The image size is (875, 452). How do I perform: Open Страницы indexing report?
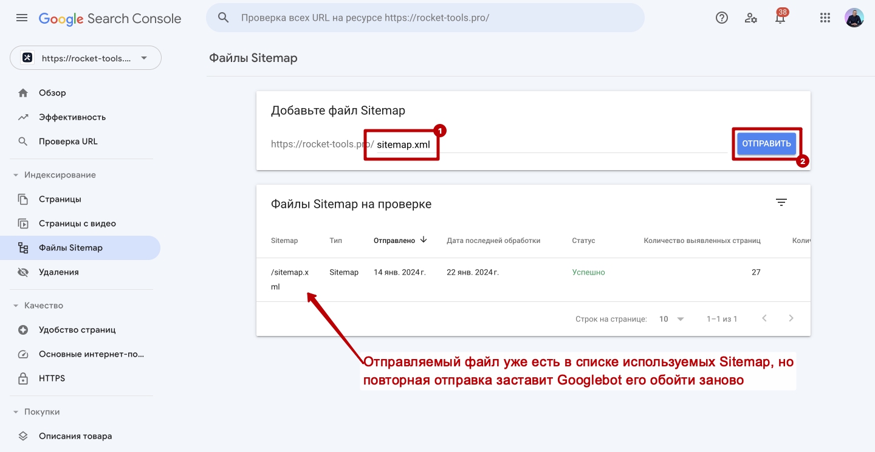(80, 199)
